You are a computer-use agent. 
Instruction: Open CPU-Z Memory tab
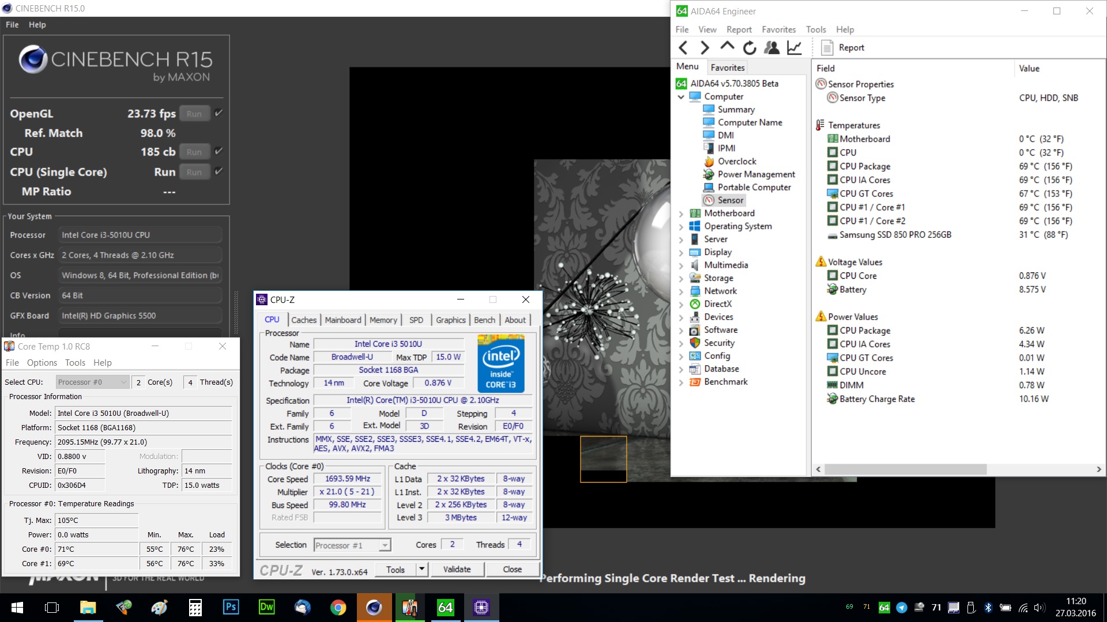pos(383,320)
